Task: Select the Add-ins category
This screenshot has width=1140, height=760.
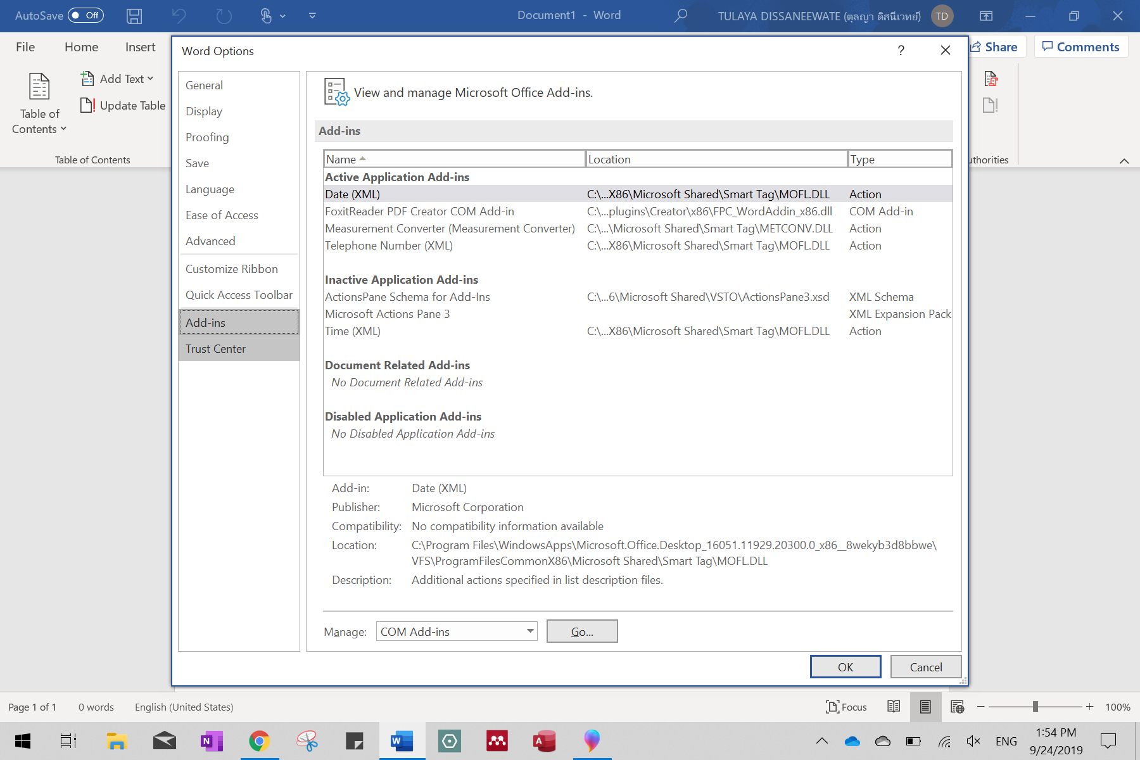Action: tap(239, 322)
